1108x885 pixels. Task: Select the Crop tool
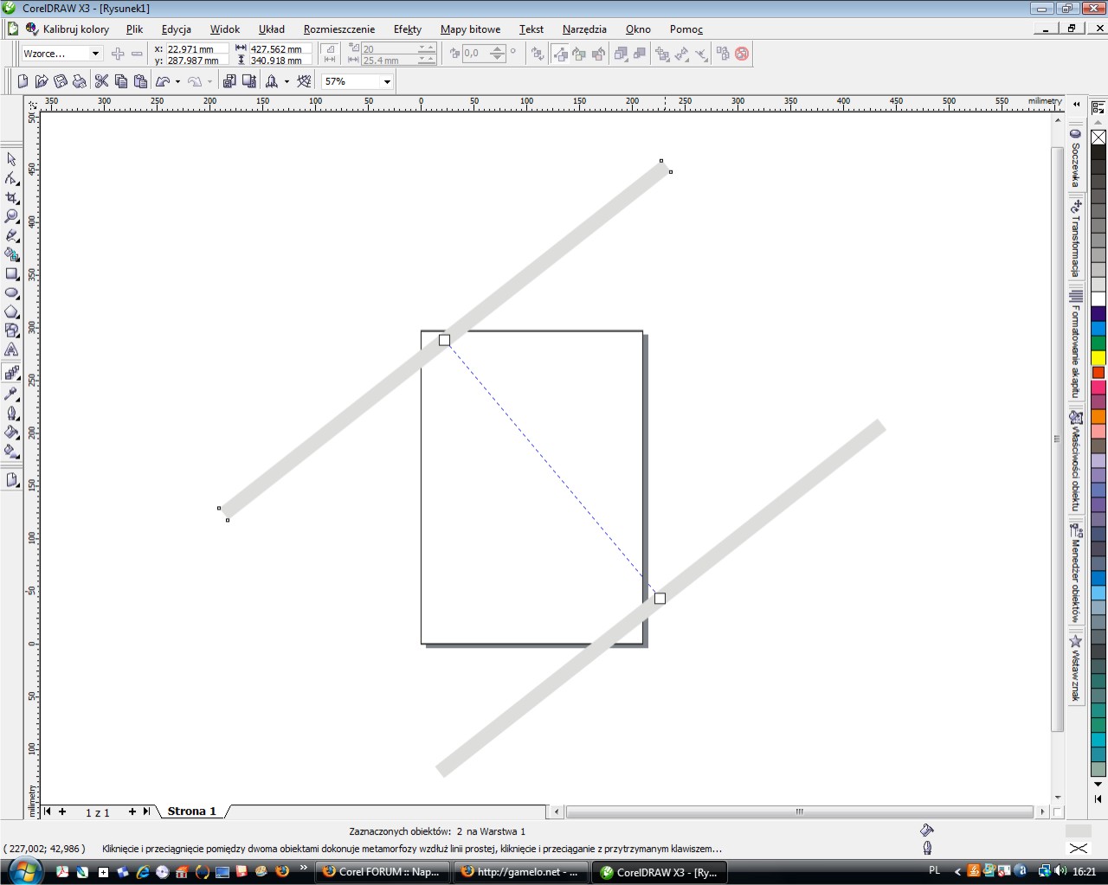click(11, 197)
